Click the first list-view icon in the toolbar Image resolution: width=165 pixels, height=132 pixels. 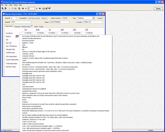(3, 9)
